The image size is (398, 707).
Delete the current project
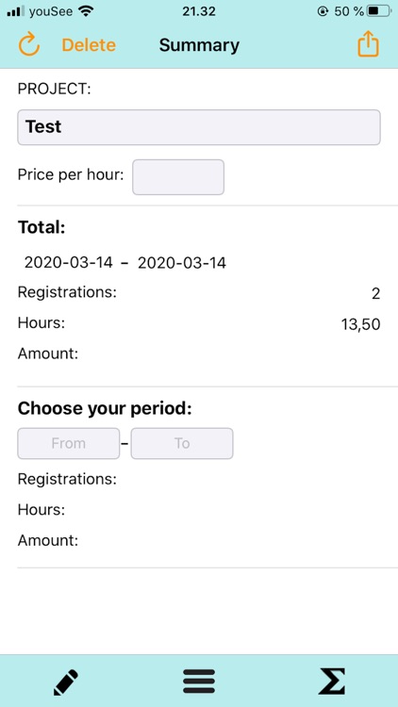89,45
